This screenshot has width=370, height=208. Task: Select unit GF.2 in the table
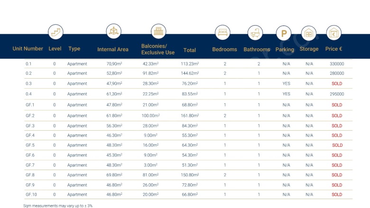tap(30, 116)
